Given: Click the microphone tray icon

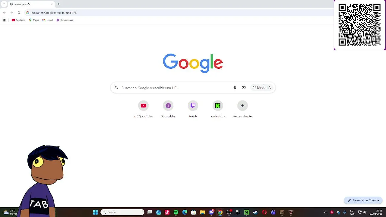Looking at the screenshot, I should tap(344, 212).
